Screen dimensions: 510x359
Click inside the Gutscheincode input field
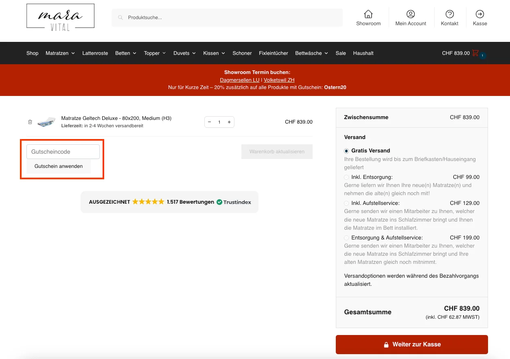(63, 151)
